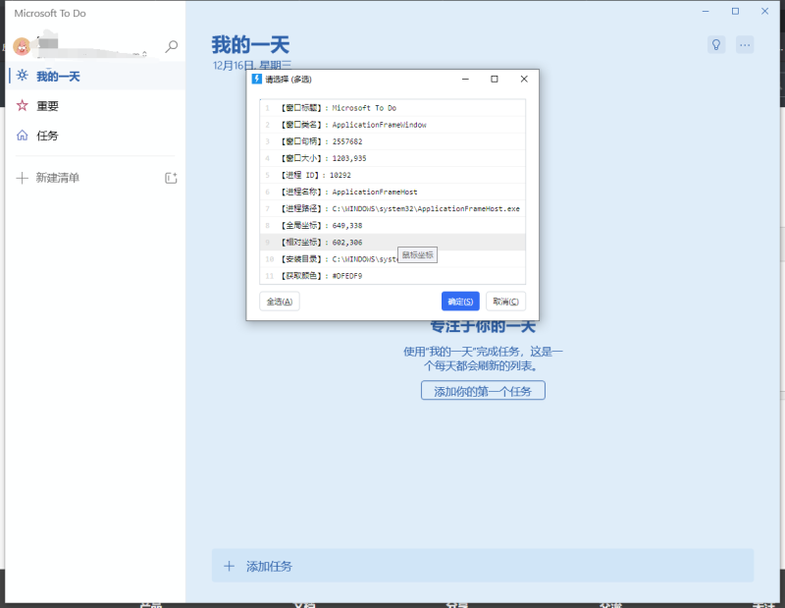
Task: Select the 窗口标题 row: Microsoft To Do
Action: click(392, 108)
